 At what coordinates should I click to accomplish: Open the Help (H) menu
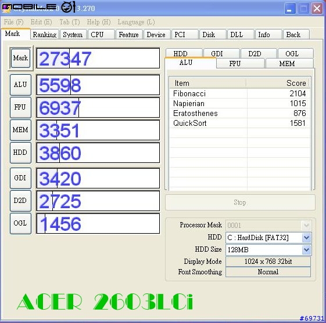pyautogui.click(x=99, y=22)
